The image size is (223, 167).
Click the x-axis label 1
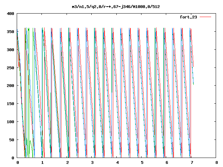click(x=43, y=162)
